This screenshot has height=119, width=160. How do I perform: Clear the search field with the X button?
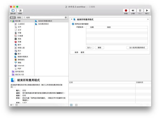(66, 17)
